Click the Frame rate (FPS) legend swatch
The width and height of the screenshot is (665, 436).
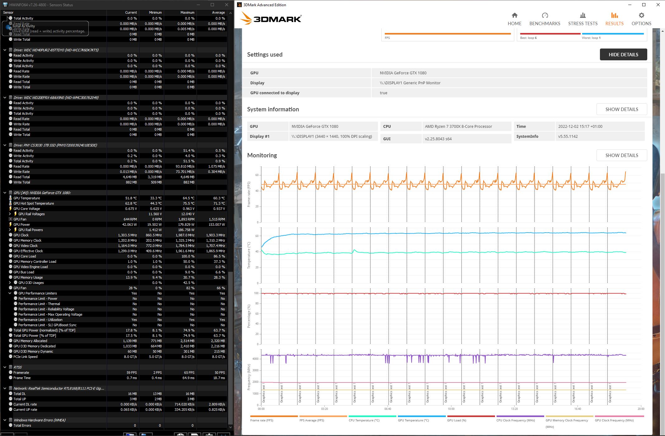274,416
